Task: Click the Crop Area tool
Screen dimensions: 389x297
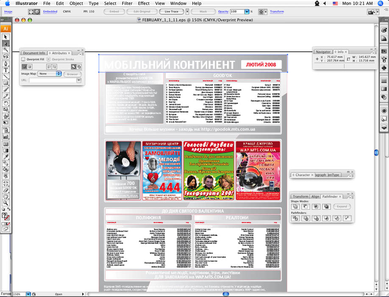Action: pyautogui.click(x=6, y=184)
